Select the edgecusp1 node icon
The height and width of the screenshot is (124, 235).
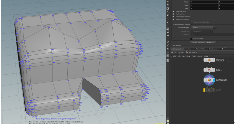(209, 80)
